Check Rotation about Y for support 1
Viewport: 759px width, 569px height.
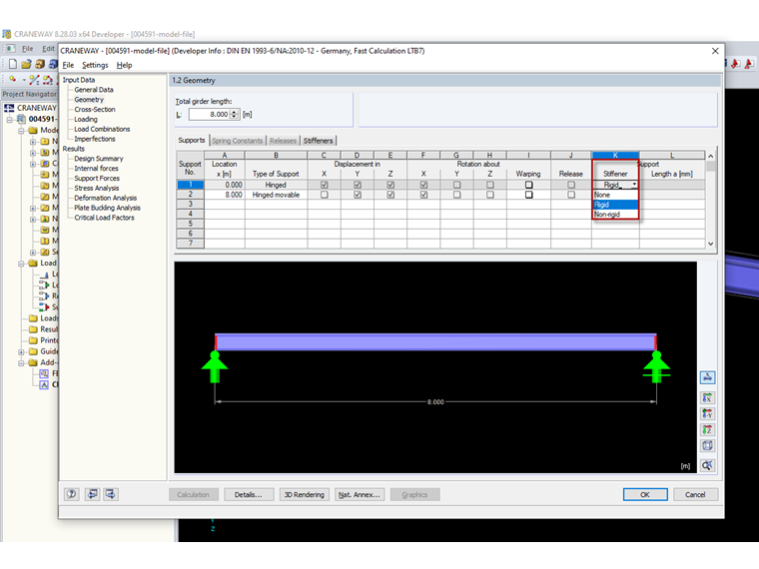coord(457,185)
